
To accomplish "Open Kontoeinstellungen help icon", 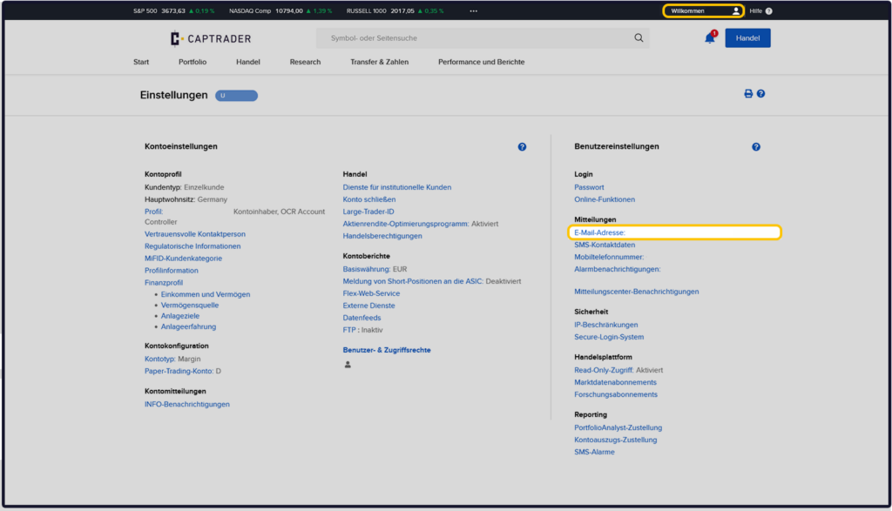I will 522,146.
